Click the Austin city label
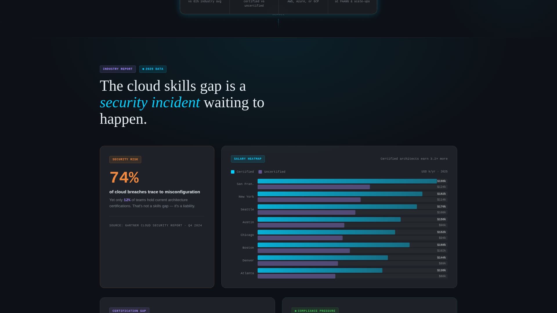Viewport: 557px width, 313px height. point(248,222)
